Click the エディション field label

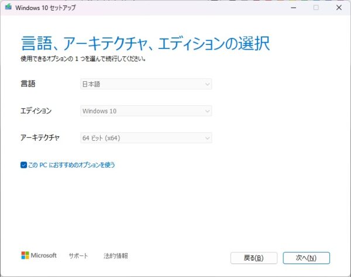tap(36, 110)
